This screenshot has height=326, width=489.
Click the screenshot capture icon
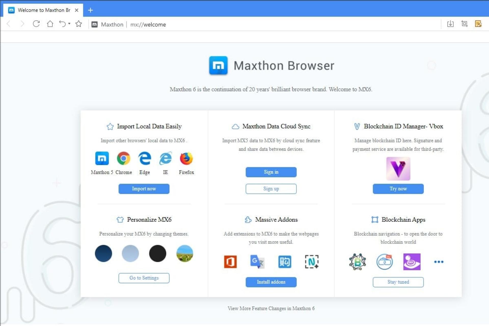[x=464, y=24]
